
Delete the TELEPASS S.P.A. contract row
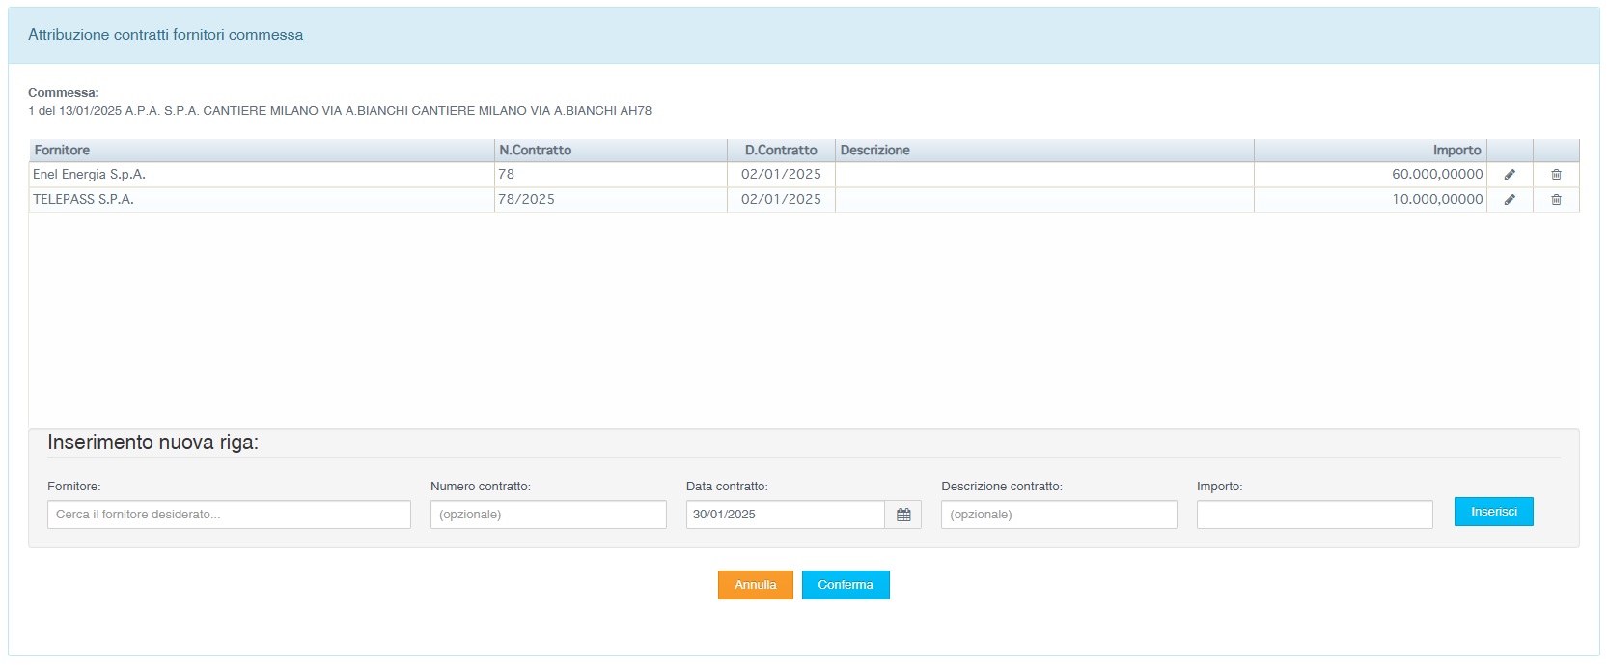[1556, 200]
